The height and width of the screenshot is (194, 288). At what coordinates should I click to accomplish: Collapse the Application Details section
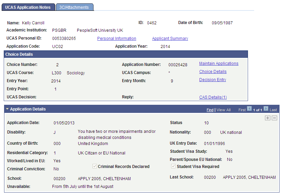[7, 109]
